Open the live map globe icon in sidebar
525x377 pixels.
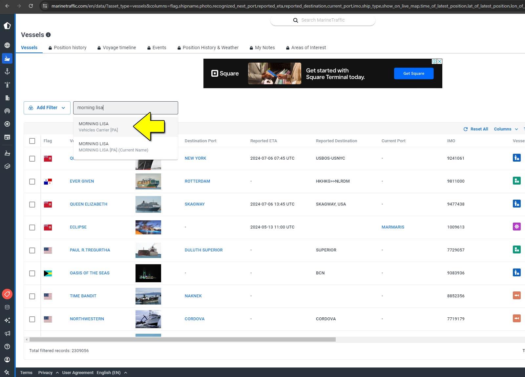point(7,45)
